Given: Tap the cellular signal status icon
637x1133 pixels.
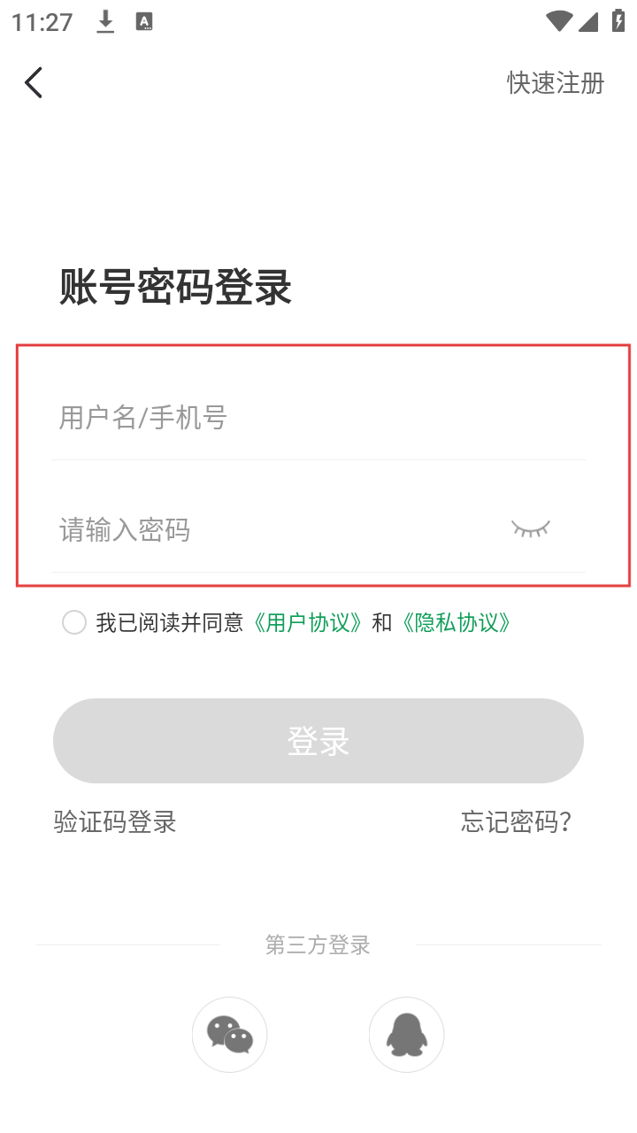Looking at the screenshot, I should point(588,21).
